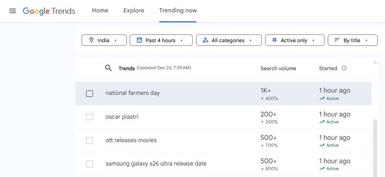Click the location pin icon in India filter

pyautogui.click(x=92, y=40)
